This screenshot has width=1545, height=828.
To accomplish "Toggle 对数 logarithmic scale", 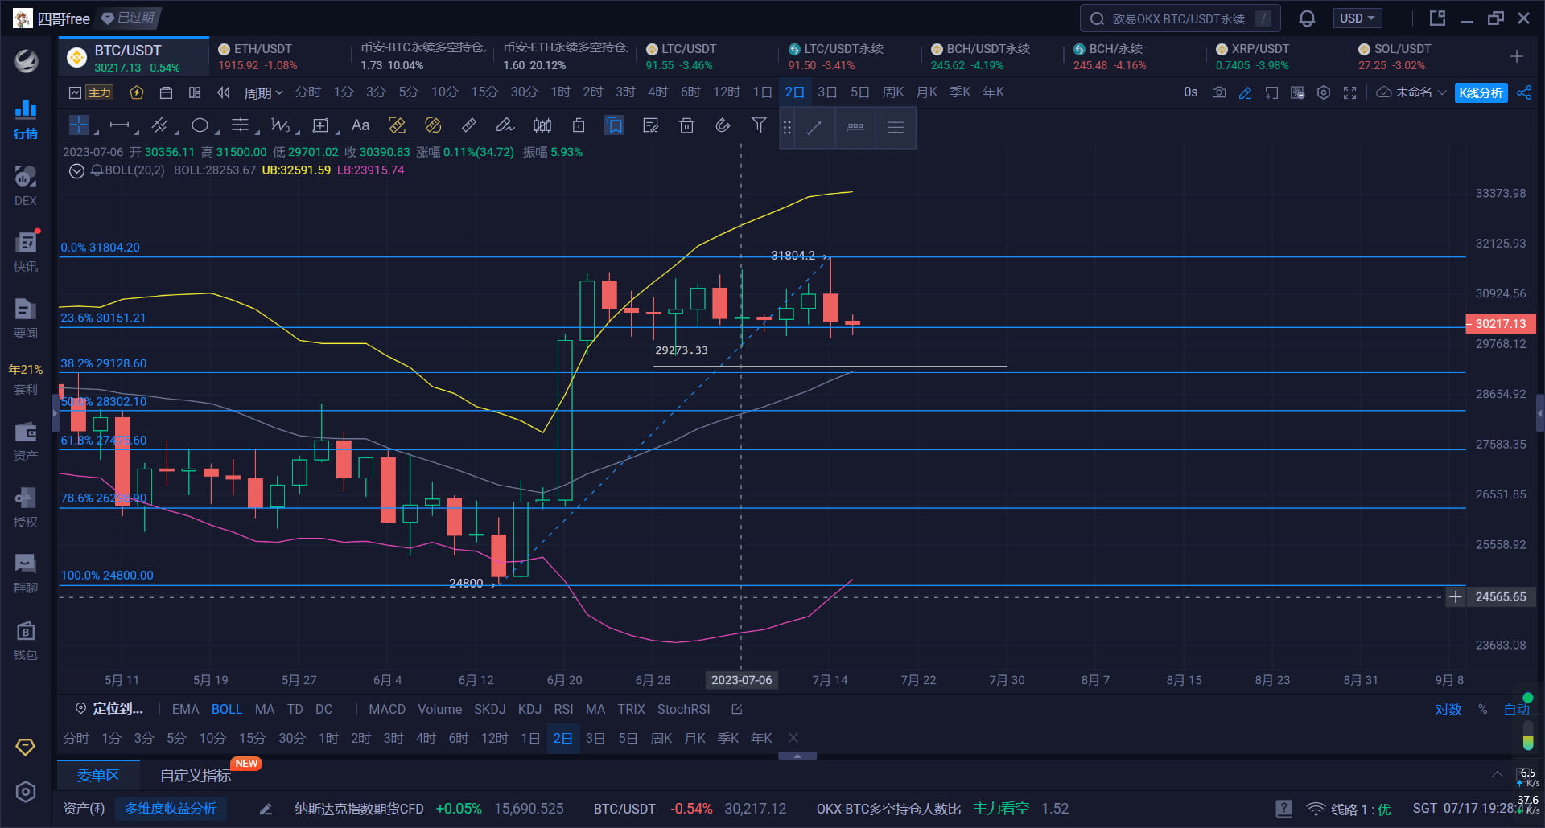I will coord(1448,709).
